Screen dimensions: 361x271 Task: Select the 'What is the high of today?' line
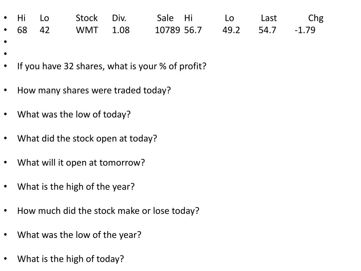[71, 259]
